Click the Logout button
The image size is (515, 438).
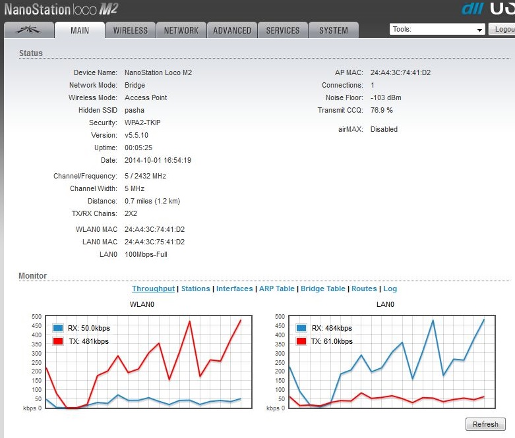[502, 29]
